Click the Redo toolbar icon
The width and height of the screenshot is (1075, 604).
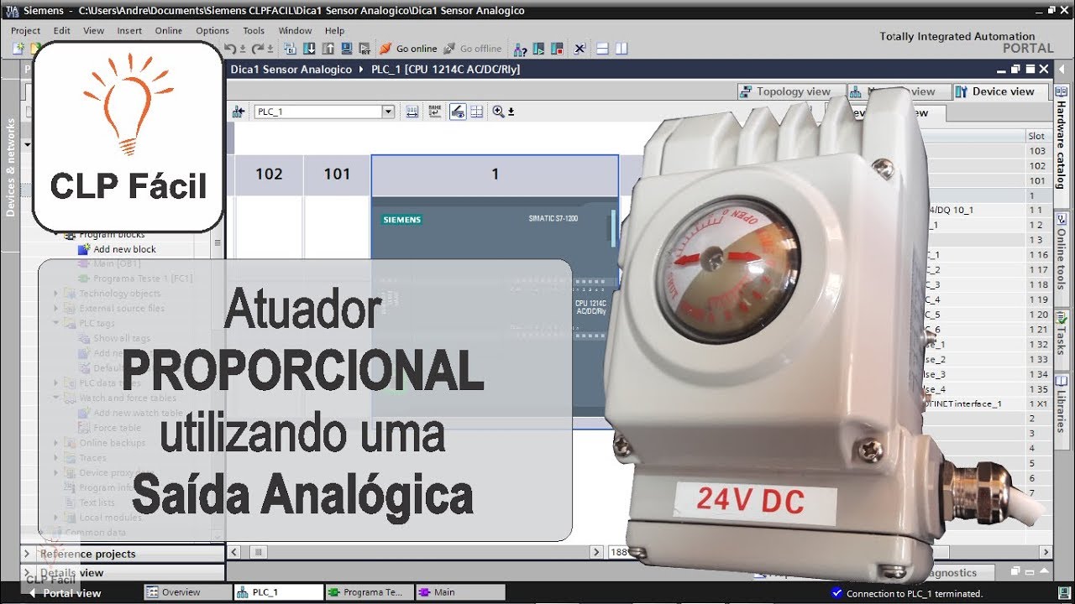(x=258, y=49)
